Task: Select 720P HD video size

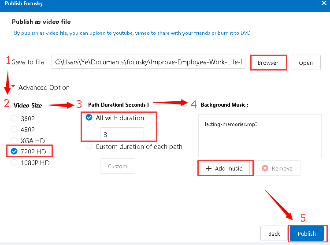Action: [14, 151]
